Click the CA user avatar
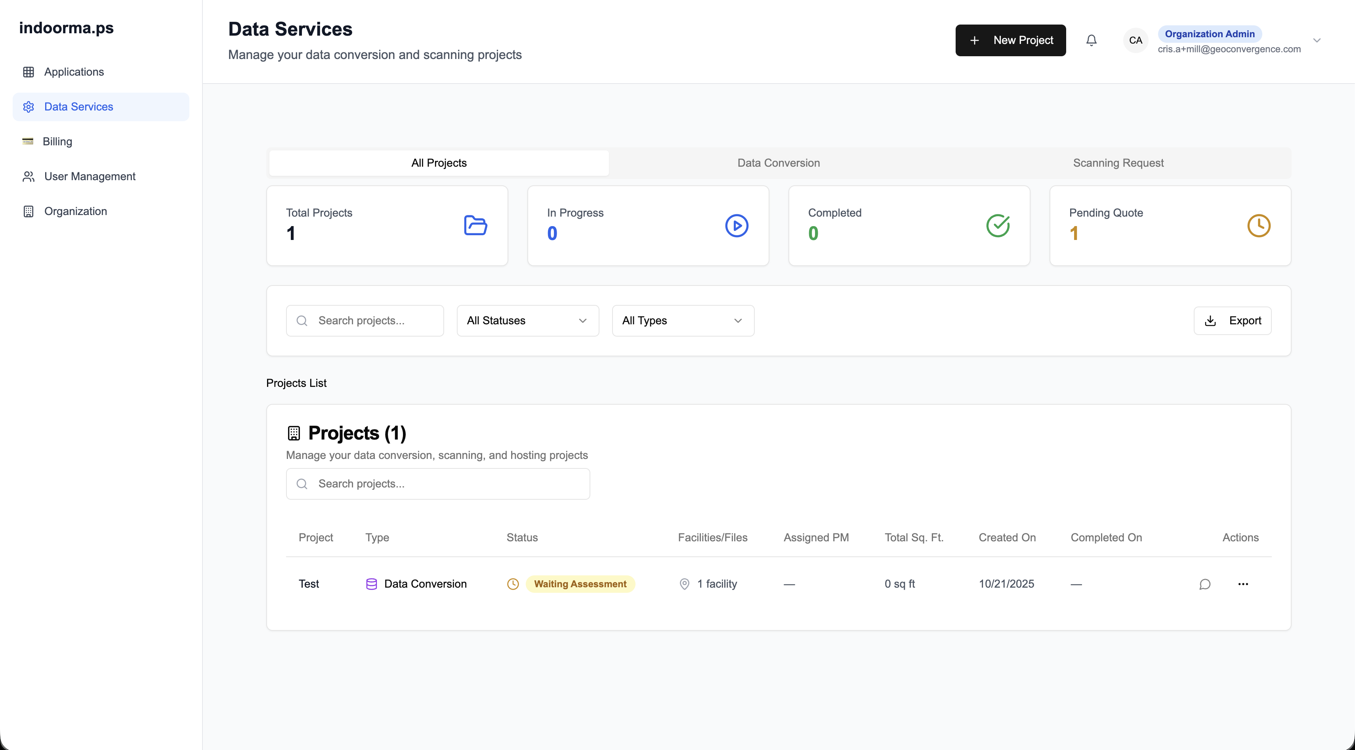 [x=1135, y=40]
